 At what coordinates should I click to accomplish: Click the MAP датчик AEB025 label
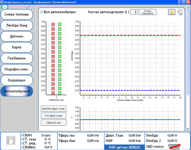[x=125, y=147]
